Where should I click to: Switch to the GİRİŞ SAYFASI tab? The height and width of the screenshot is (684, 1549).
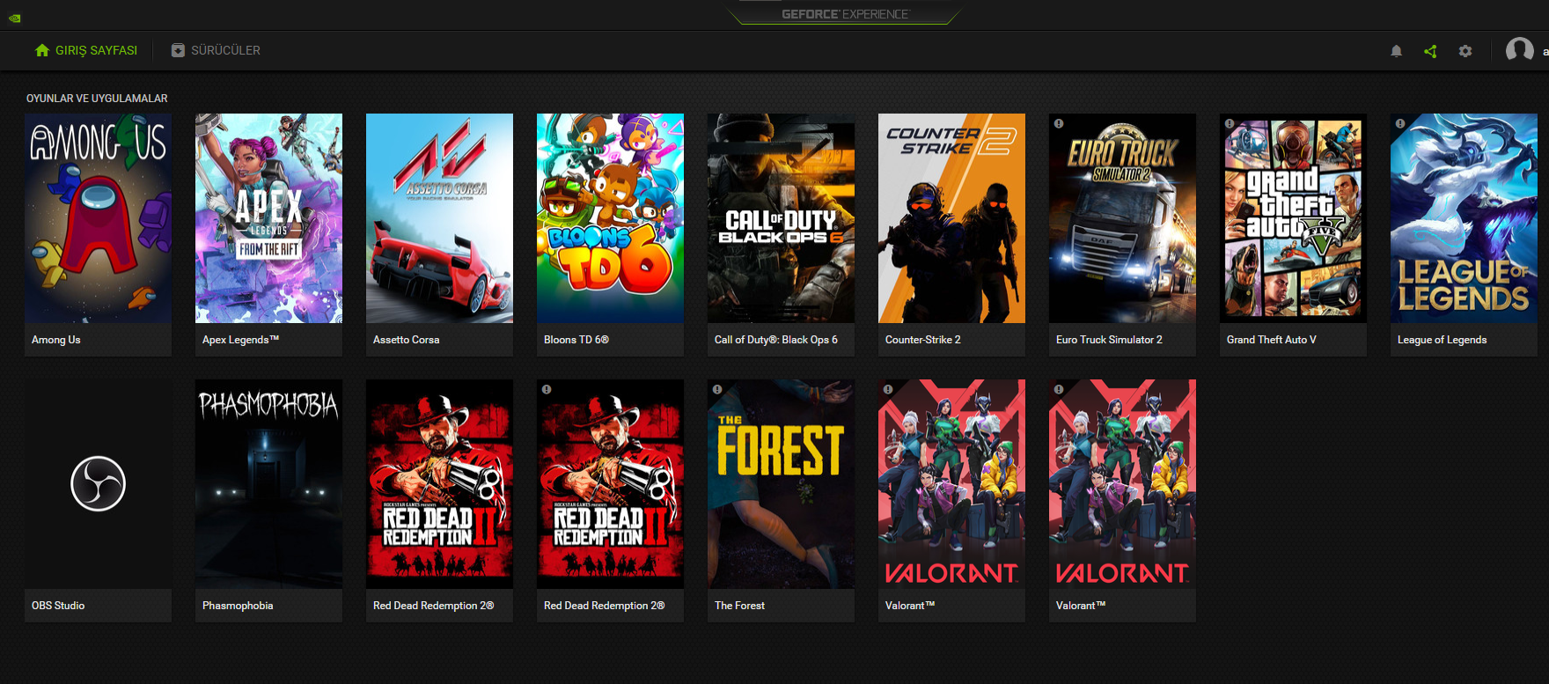click(x=86, y=50)
